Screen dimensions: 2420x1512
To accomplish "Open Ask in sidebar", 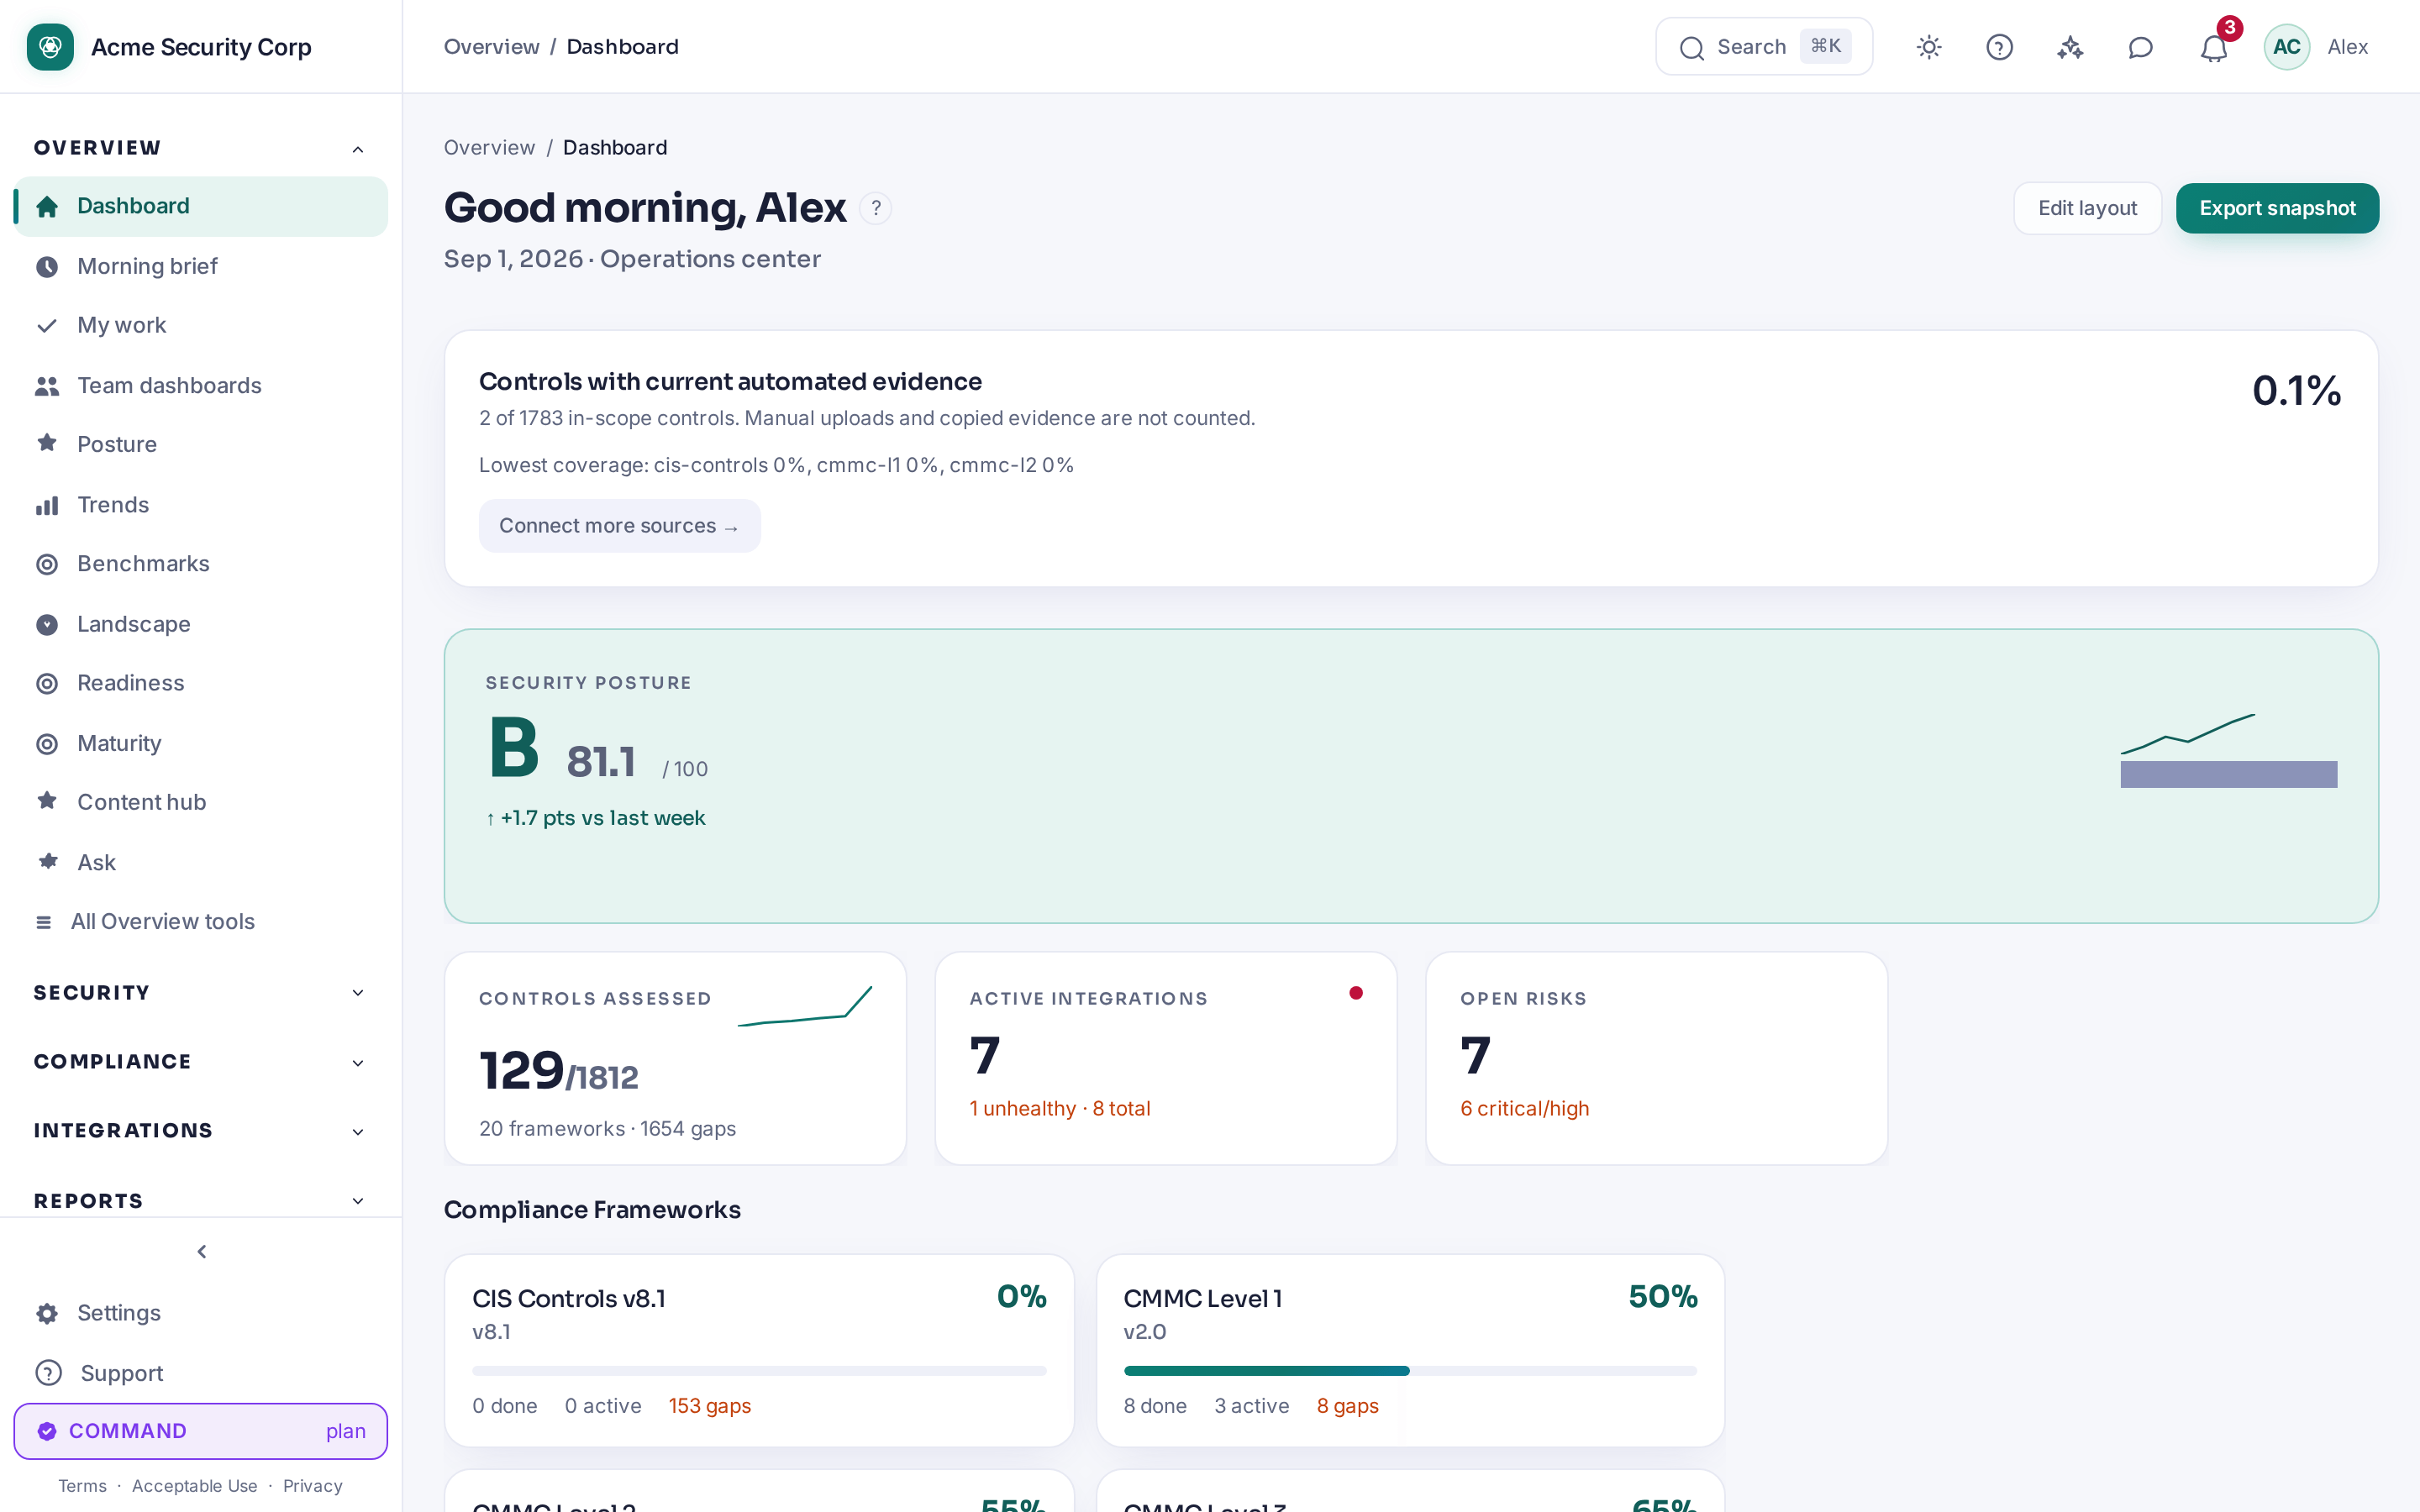I will point(200,862).
